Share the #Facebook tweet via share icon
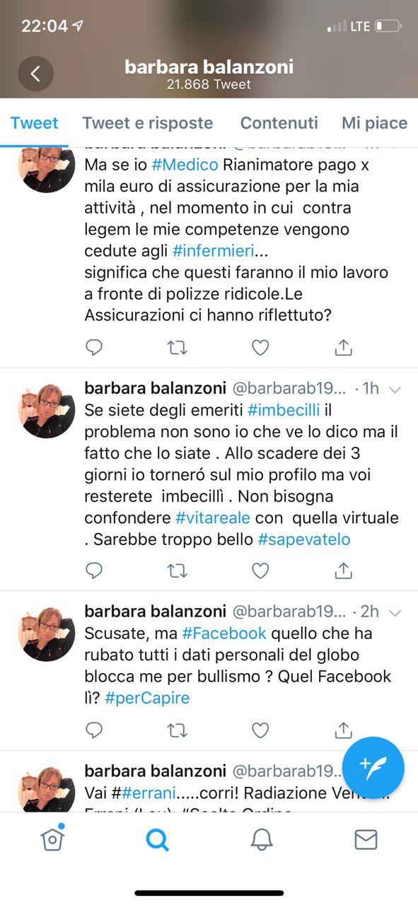This screenshot has width=418, height=905. (x=343, y=729)
